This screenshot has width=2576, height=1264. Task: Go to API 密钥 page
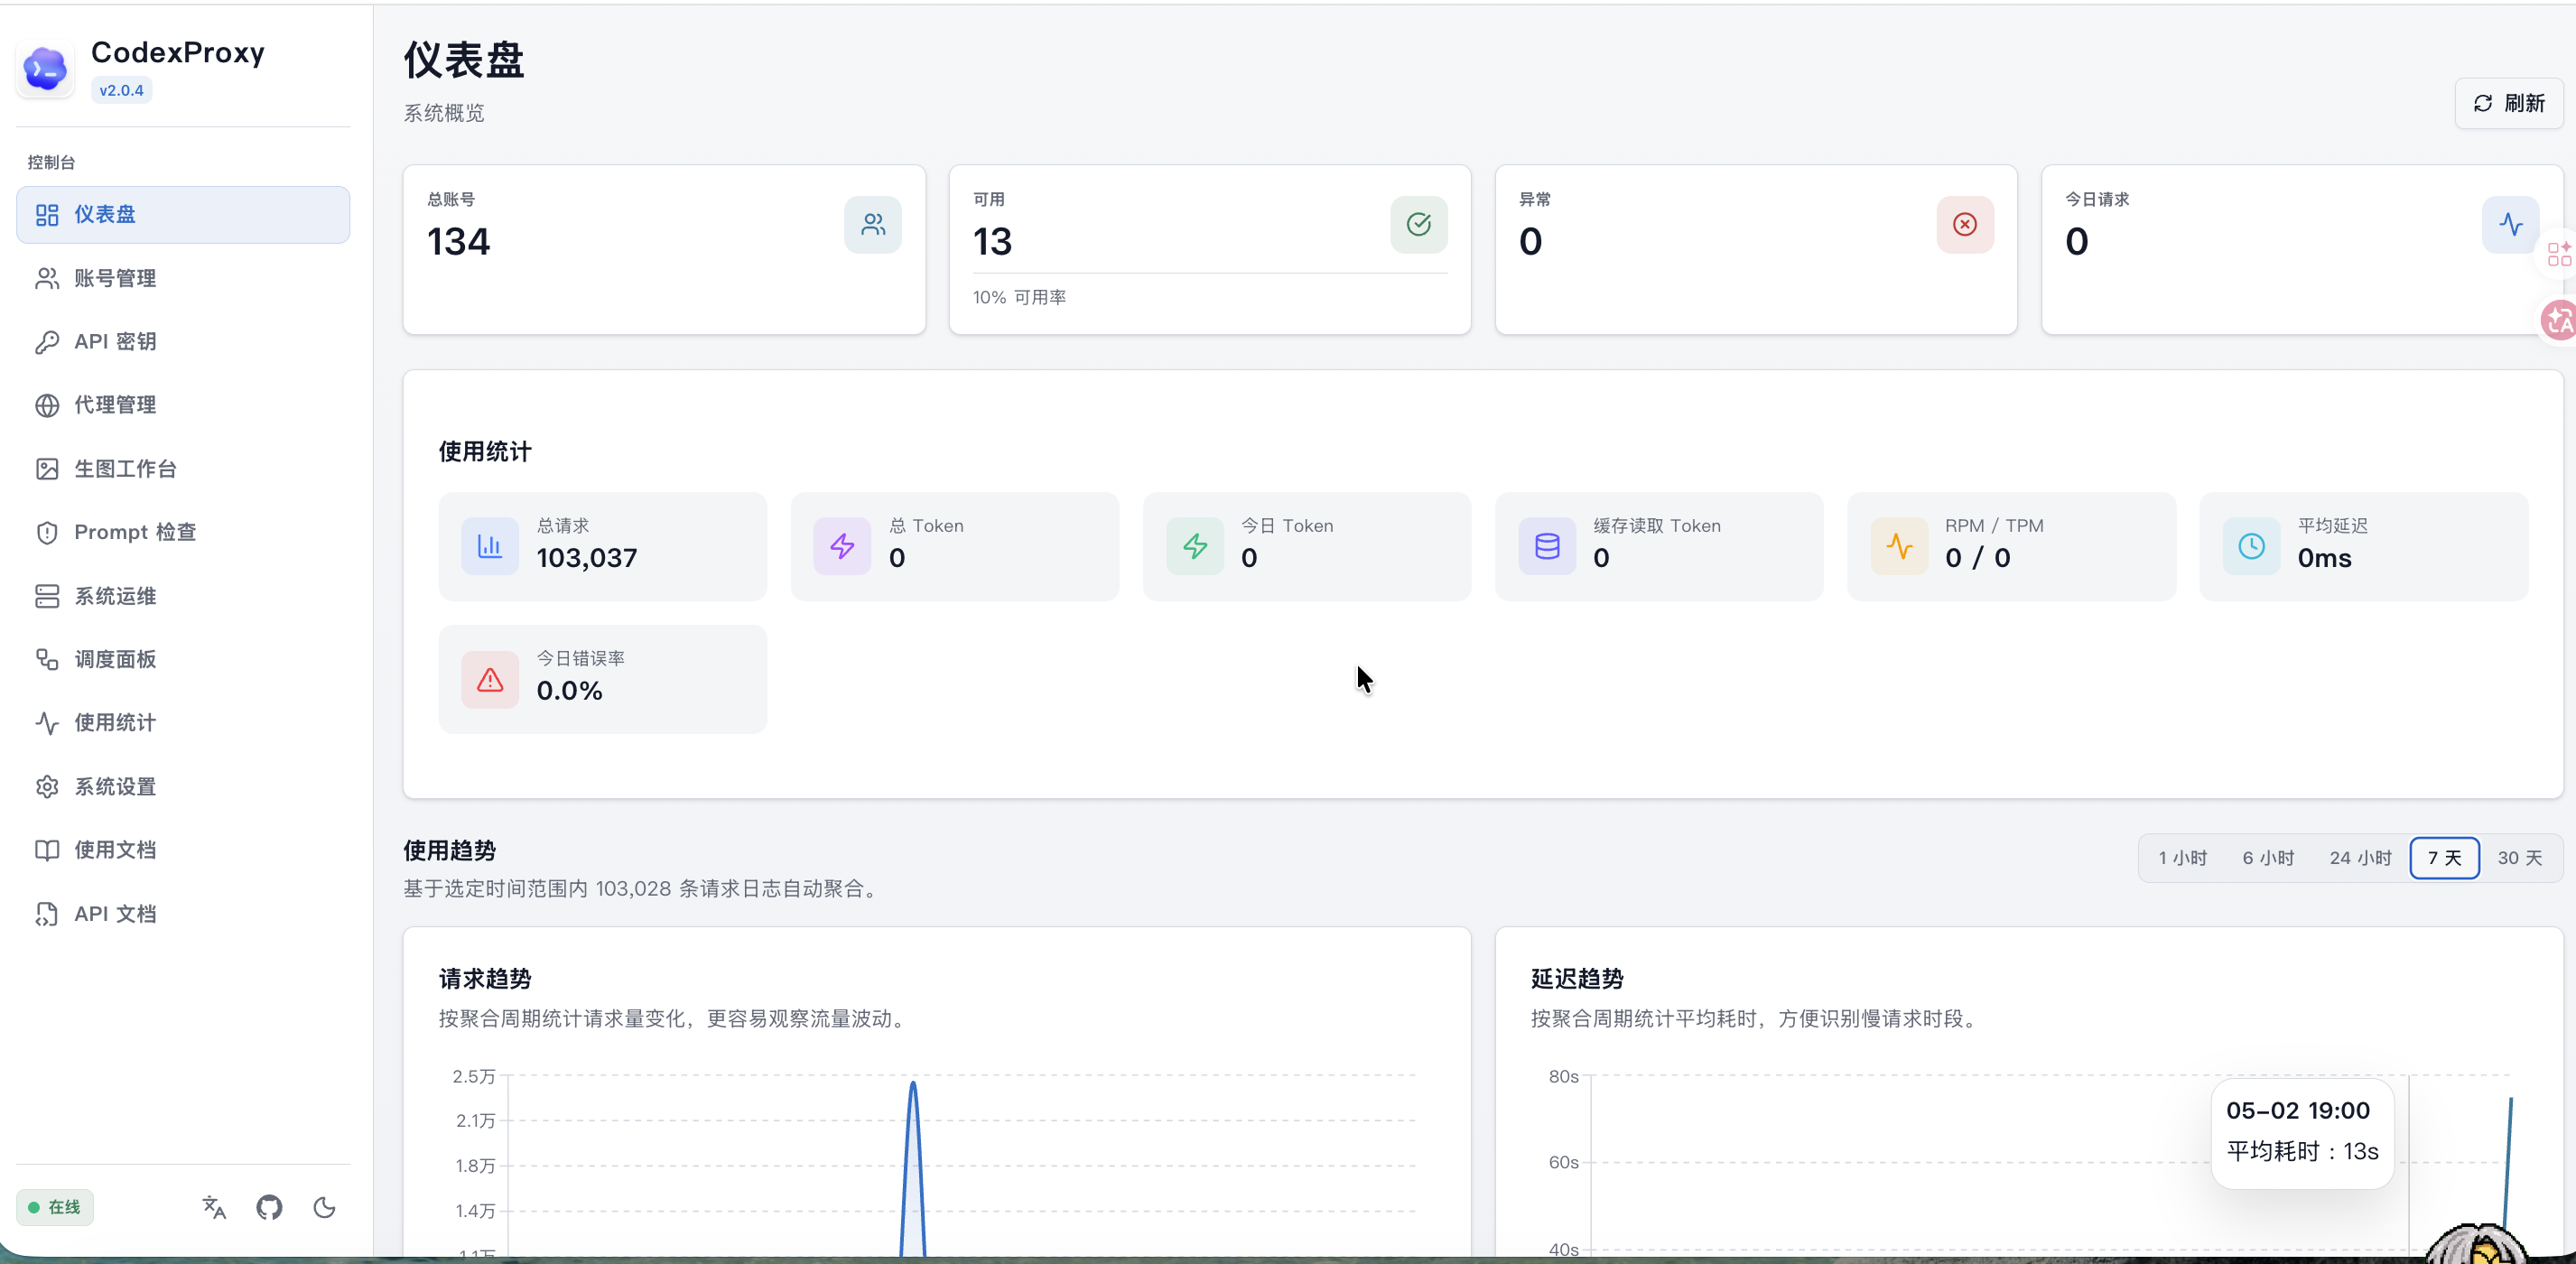183,341
